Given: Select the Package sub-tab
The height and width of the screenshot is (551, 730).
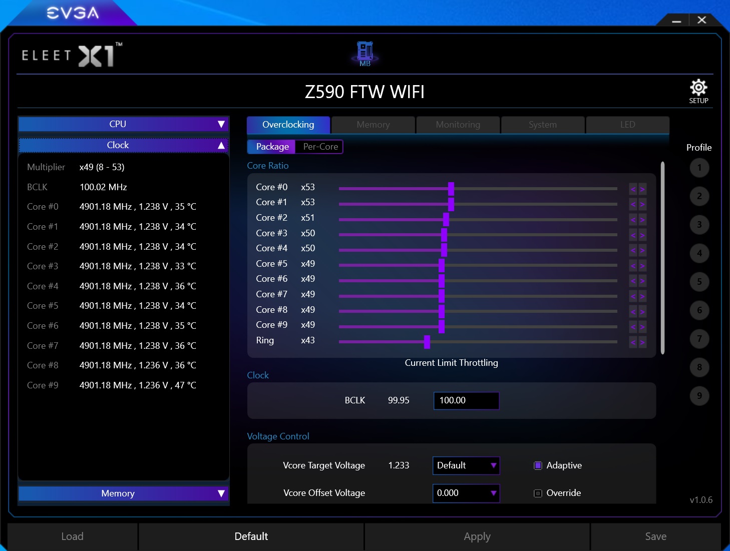Looking at the screenshot, I should tap(272, 147).
